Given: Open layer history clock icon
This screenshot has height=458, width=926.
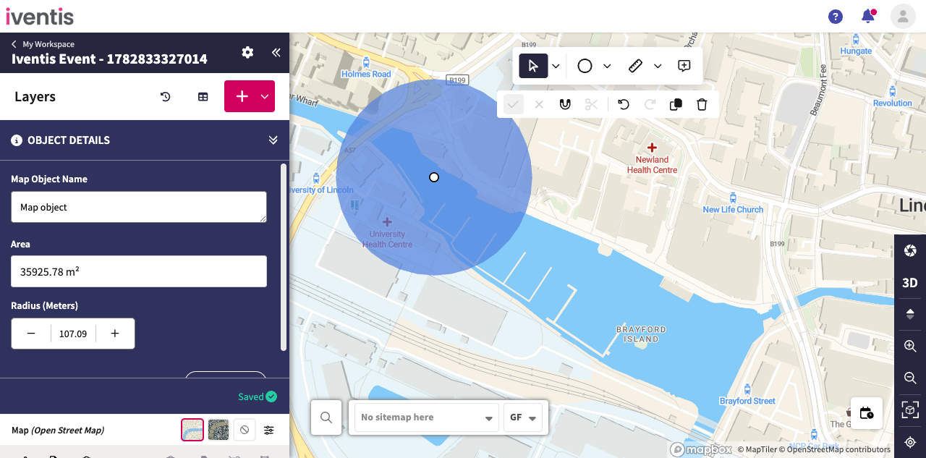Looking at the screenshot, I should click(x=166, y=96).
